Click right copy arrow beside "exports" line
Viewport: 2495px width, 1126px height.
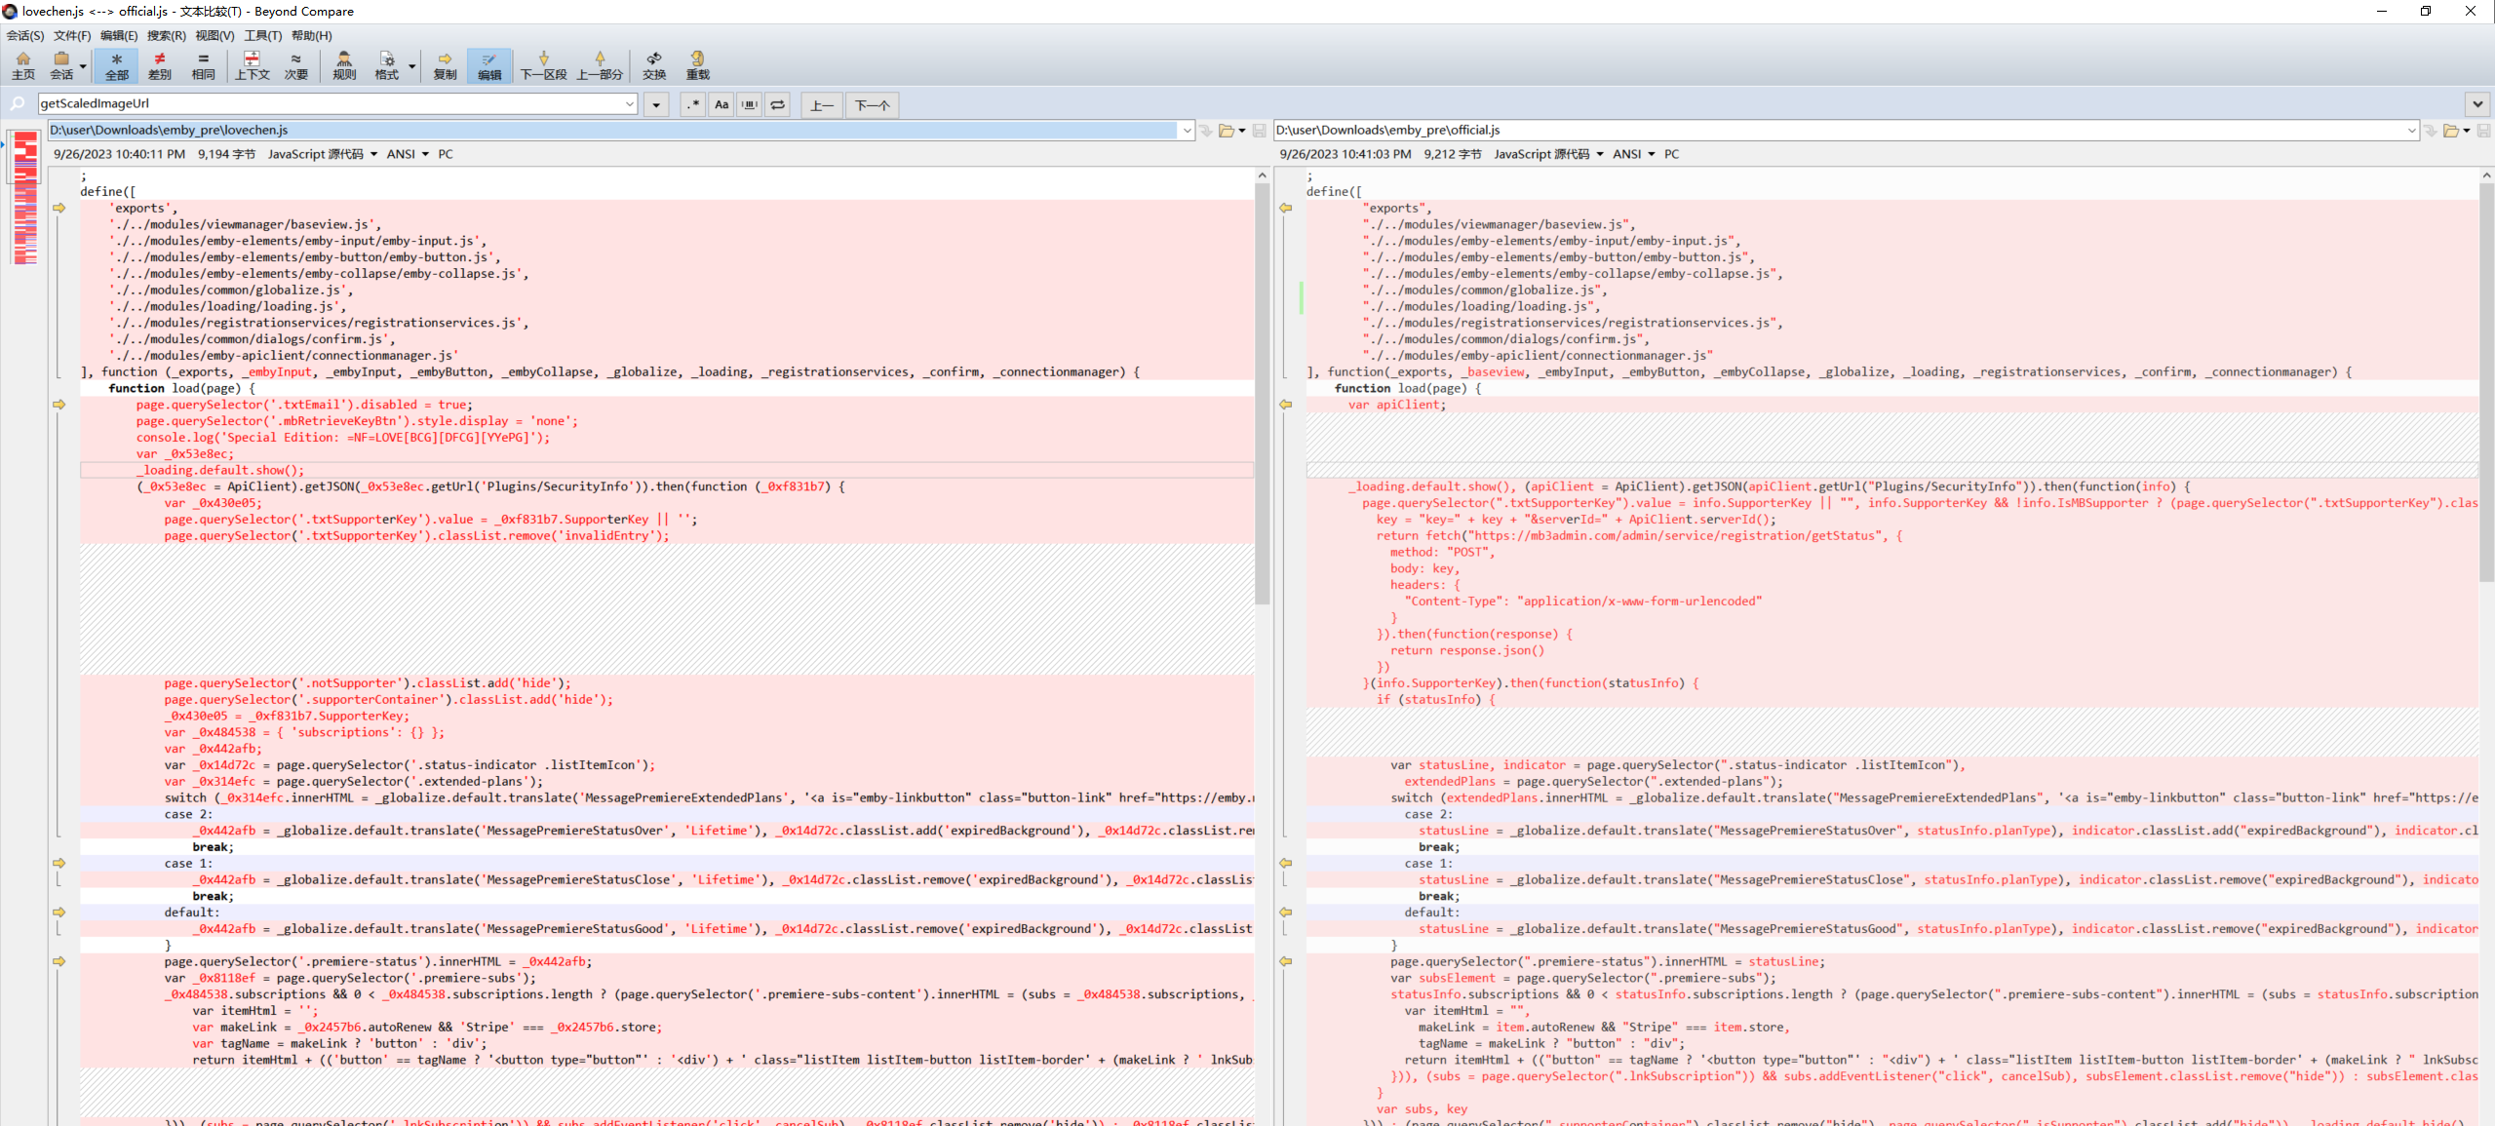click(x=1286, y=208)
